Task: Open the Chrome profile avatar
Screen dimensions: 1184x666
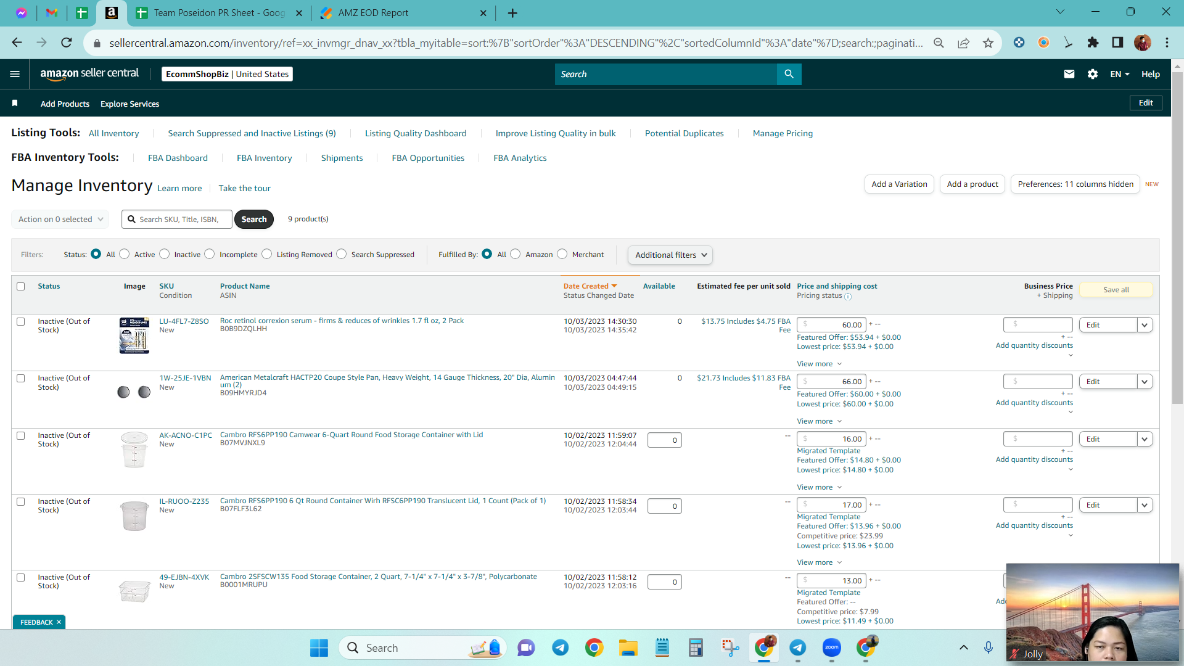Action: tap(1142, 43)
